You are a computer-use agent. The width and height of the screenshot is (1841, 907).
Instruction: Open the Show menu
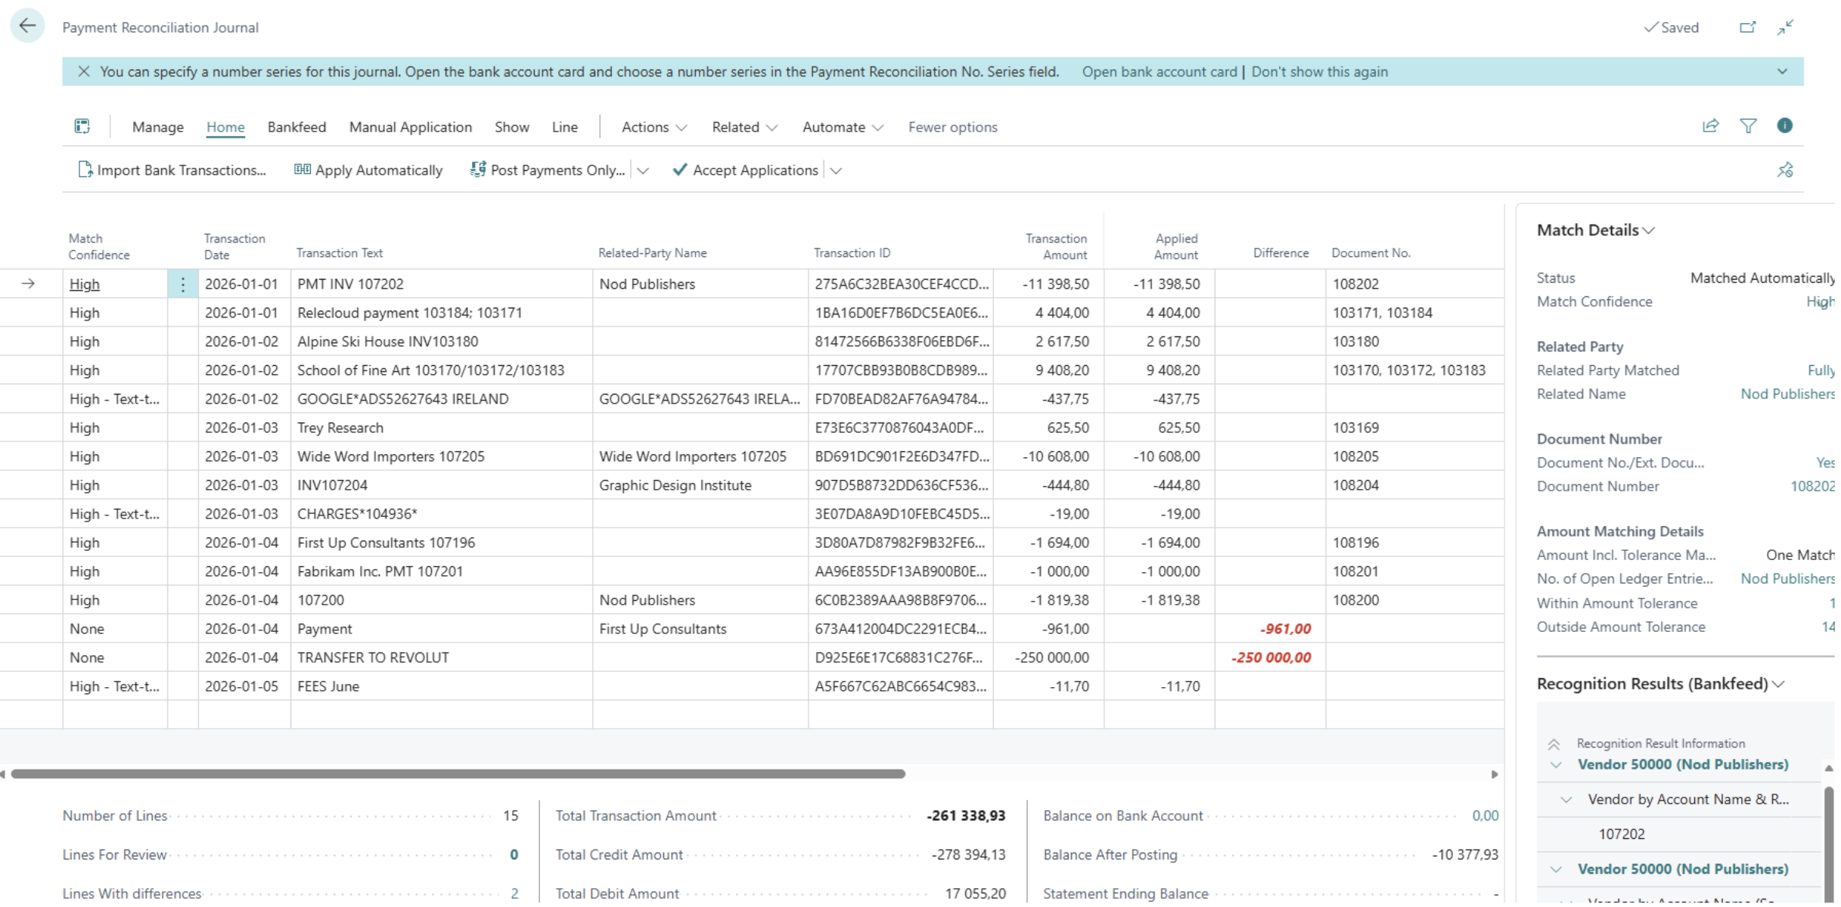pyautogui.click(x=512, y=127)
